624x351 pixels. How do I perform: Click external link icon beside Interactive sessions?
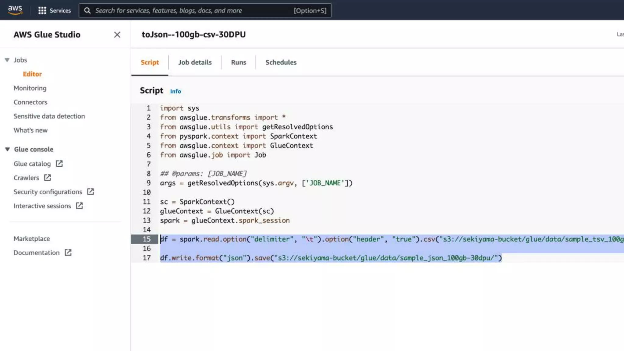pyautogui.click(x=79, y=206)
